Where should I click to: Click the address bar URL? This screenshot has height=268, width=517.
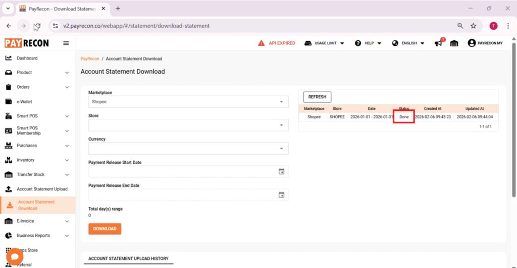coord(136,26)
